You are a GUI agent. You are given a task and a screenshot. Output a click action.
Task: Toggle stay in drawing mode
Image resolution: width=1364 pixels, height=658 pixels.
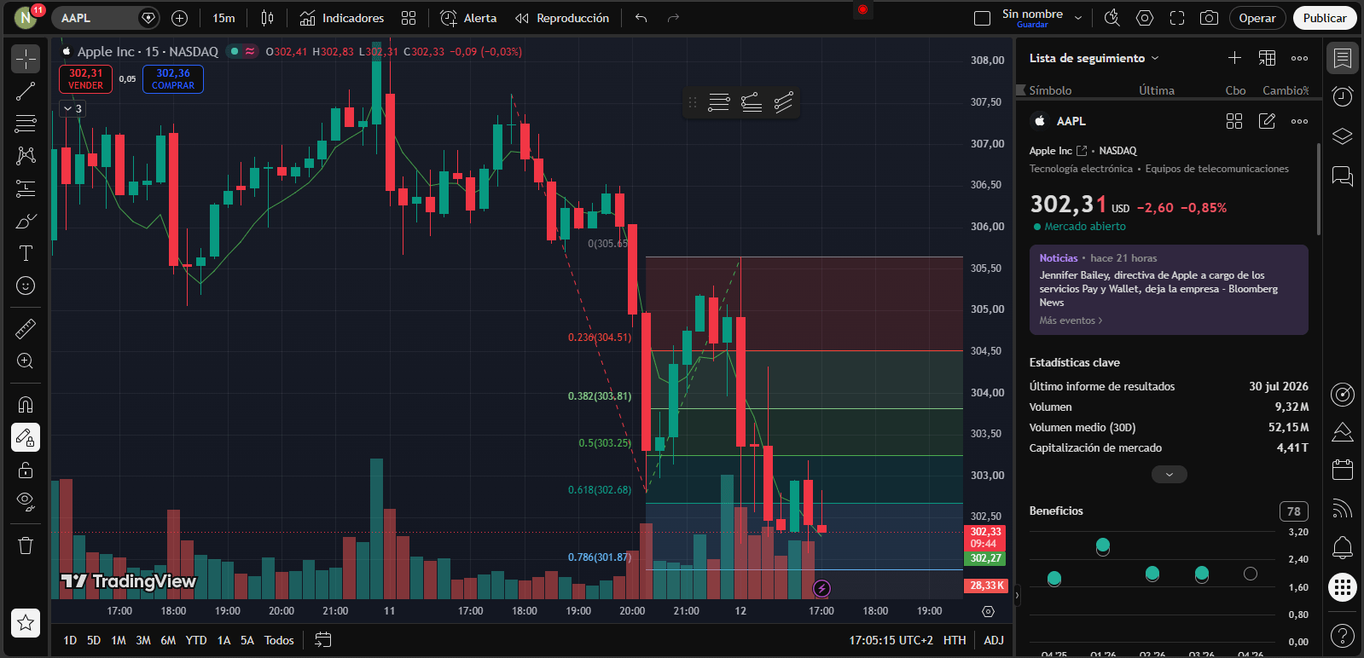pos(26,437)
